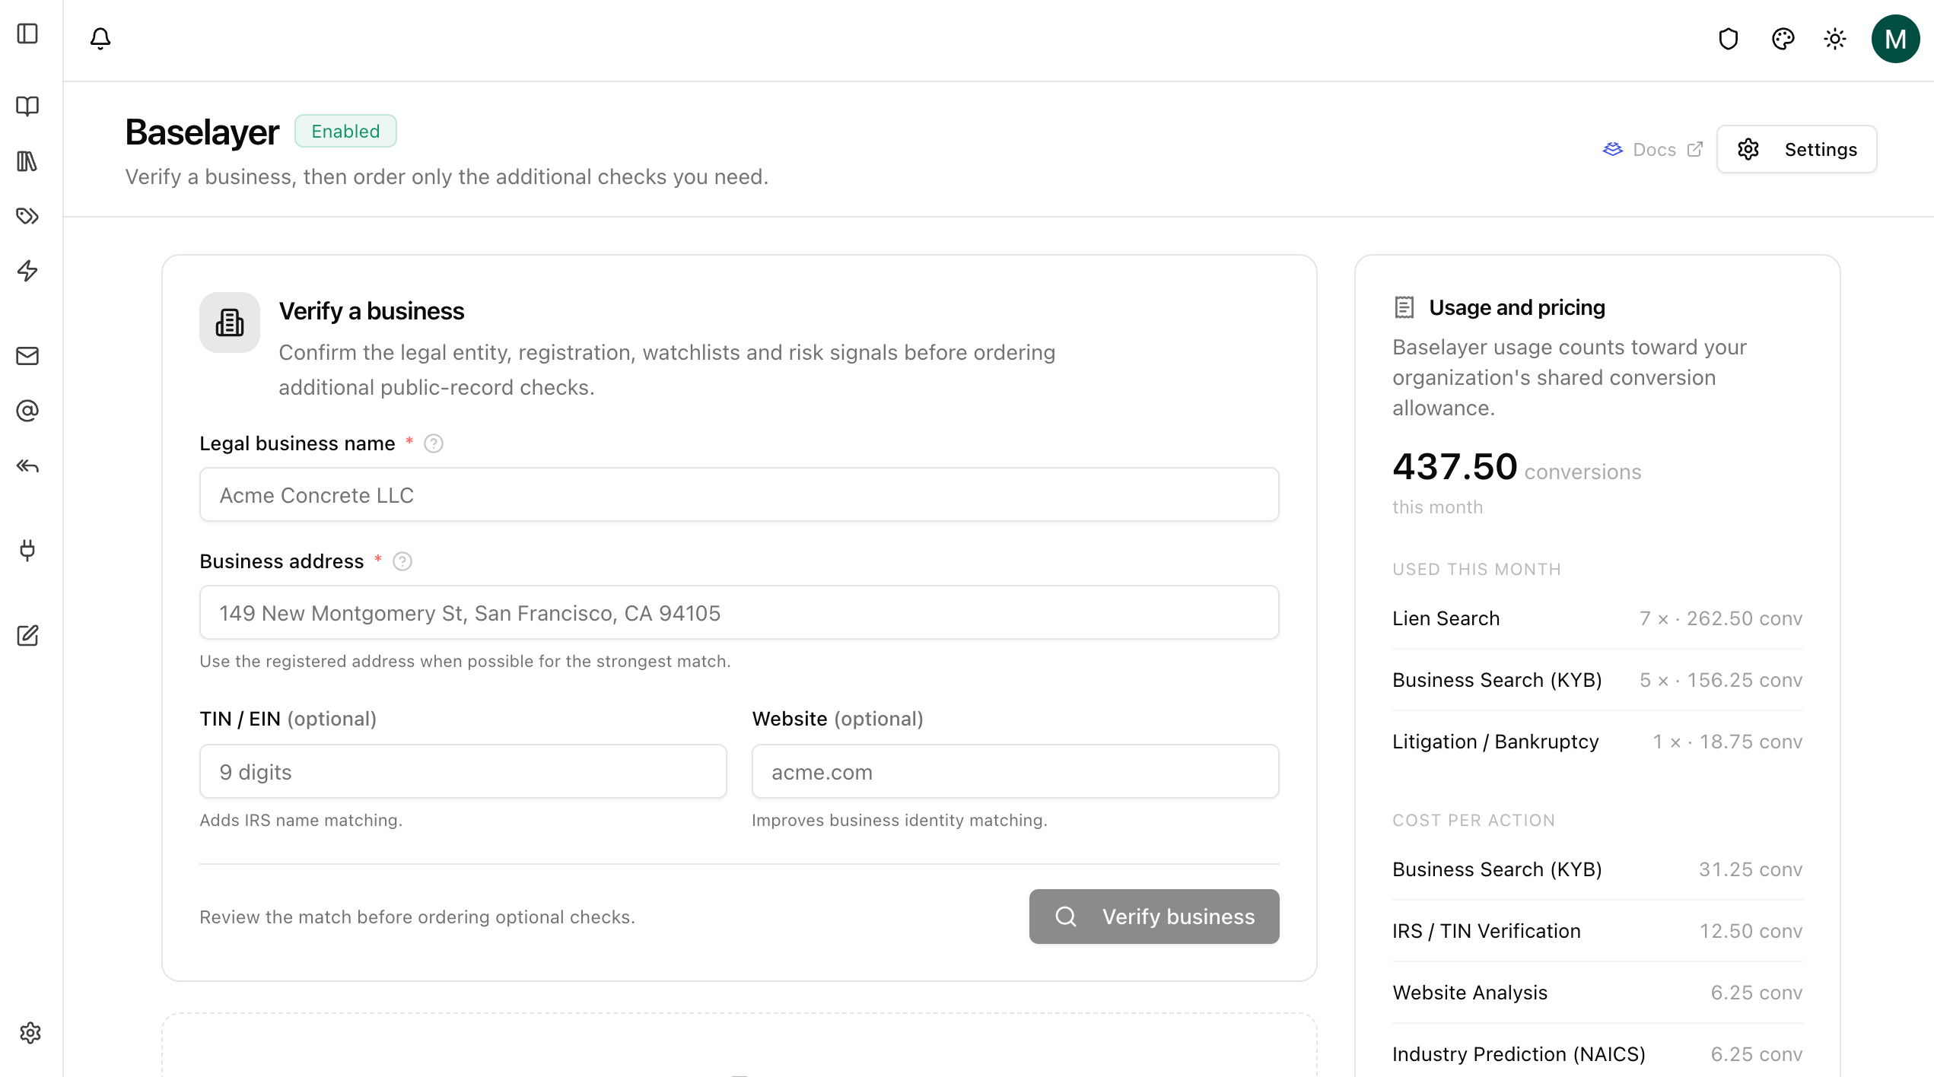1934x1077 pixels.
Task: Click 'Use the registered address' hint text
Action: [465, 661]
